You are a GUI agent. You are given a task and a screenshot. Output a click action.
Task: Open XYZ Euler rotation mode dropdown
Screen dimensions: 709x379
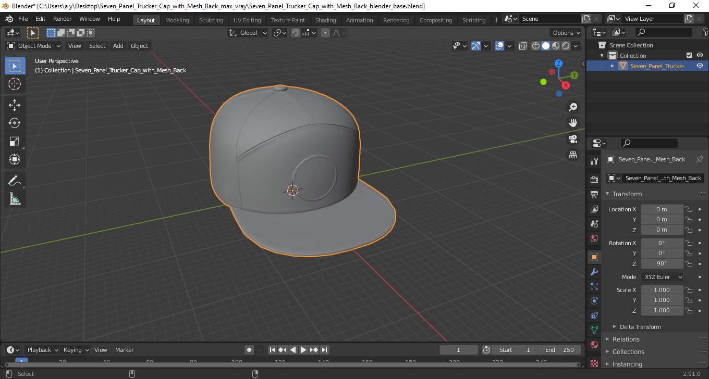(x=662, y=277)
